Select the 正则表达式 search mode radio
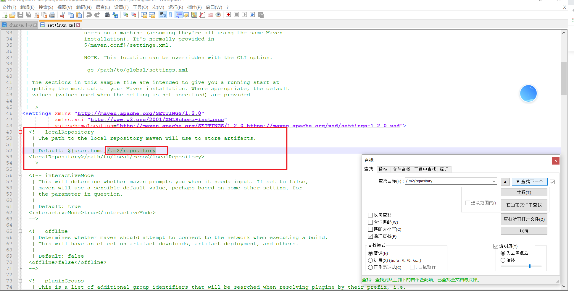 (370, 267)
